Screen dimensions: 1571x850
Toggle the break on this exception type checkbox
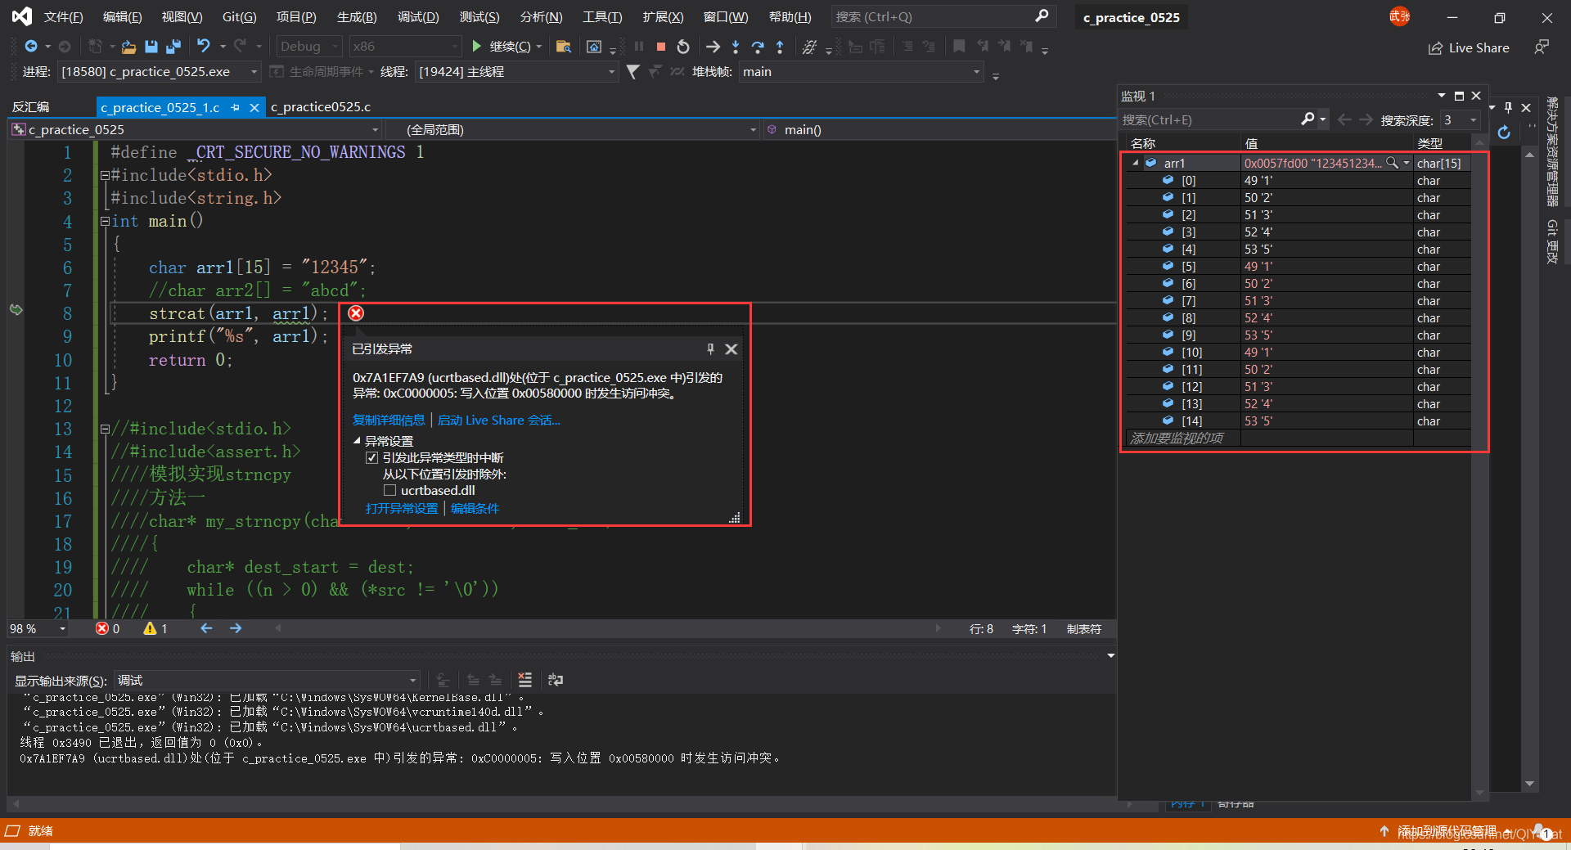372,458
